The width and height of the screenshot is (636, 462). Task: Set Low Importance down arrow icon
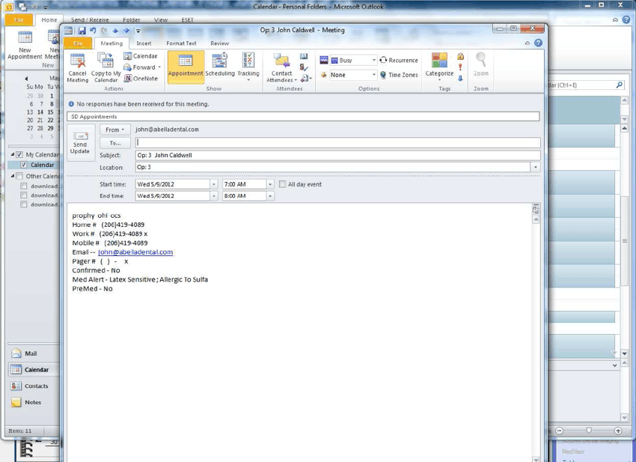pyautogui.click(x=460, y=78)
